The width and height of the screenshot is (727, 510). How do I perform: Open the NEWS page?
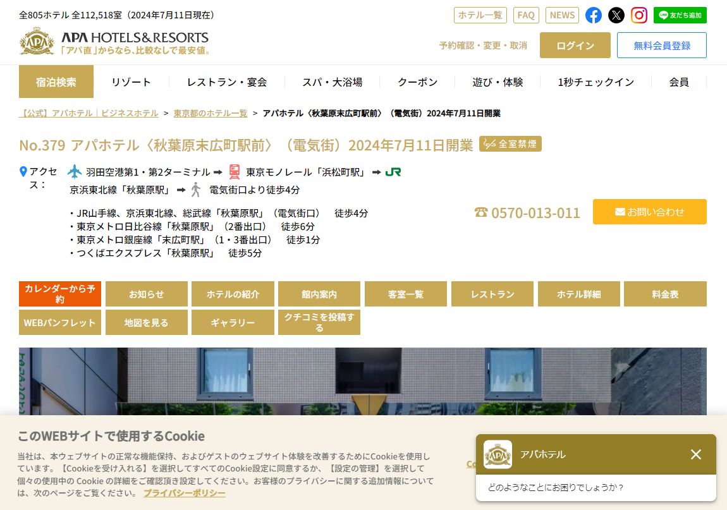point(562,15)
